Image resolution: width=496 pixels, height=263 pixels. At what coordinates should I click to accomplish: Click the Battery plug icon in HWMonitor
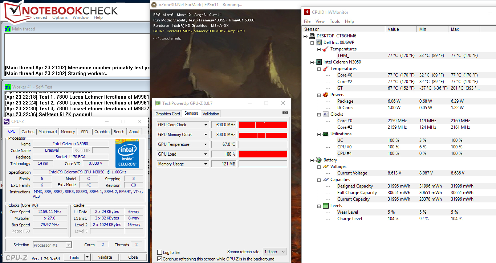(319, 160)
